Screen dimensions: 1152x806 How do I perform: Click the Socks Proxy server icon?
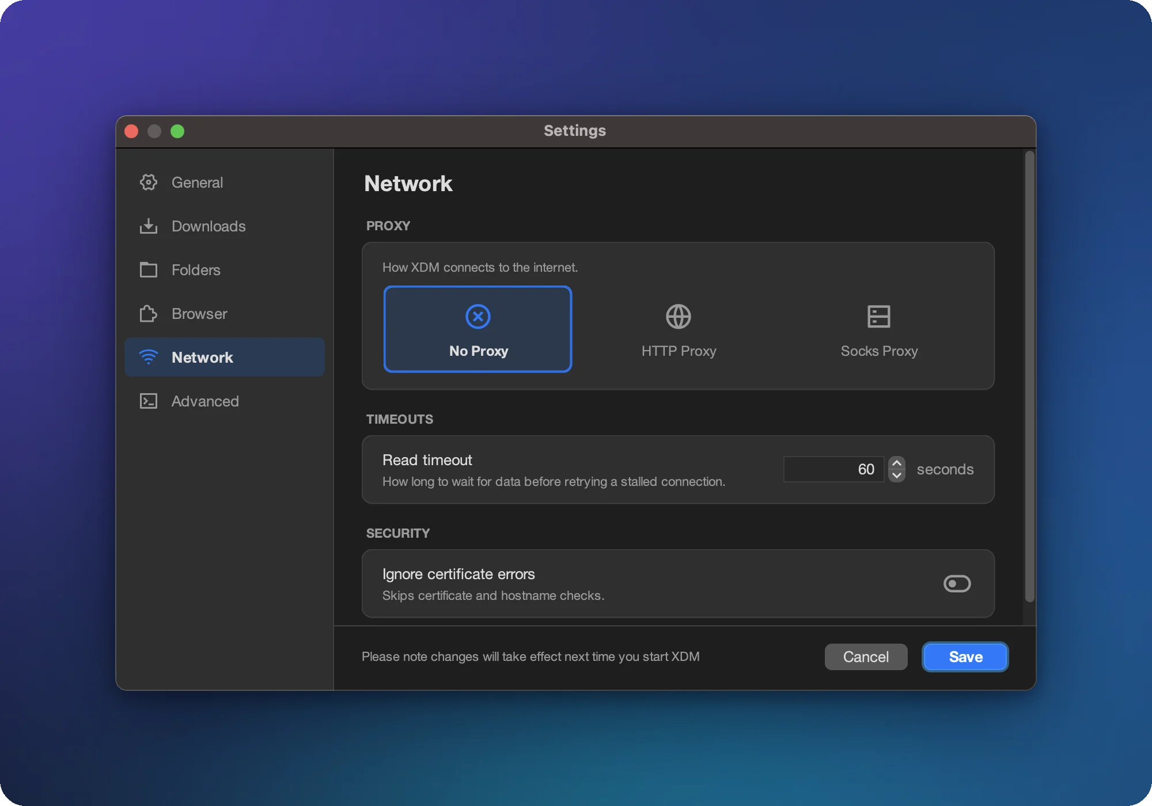tap(879, 317)
